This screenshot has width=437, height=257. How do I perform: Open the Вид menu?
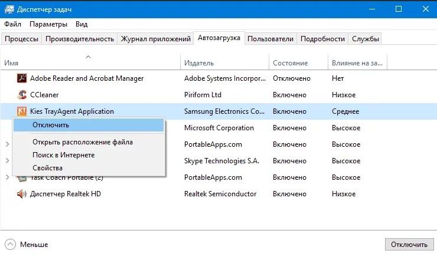(81, 24)
